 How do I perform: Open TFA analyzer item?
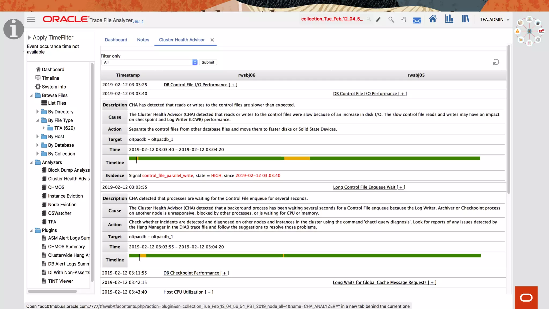(52, 222)
